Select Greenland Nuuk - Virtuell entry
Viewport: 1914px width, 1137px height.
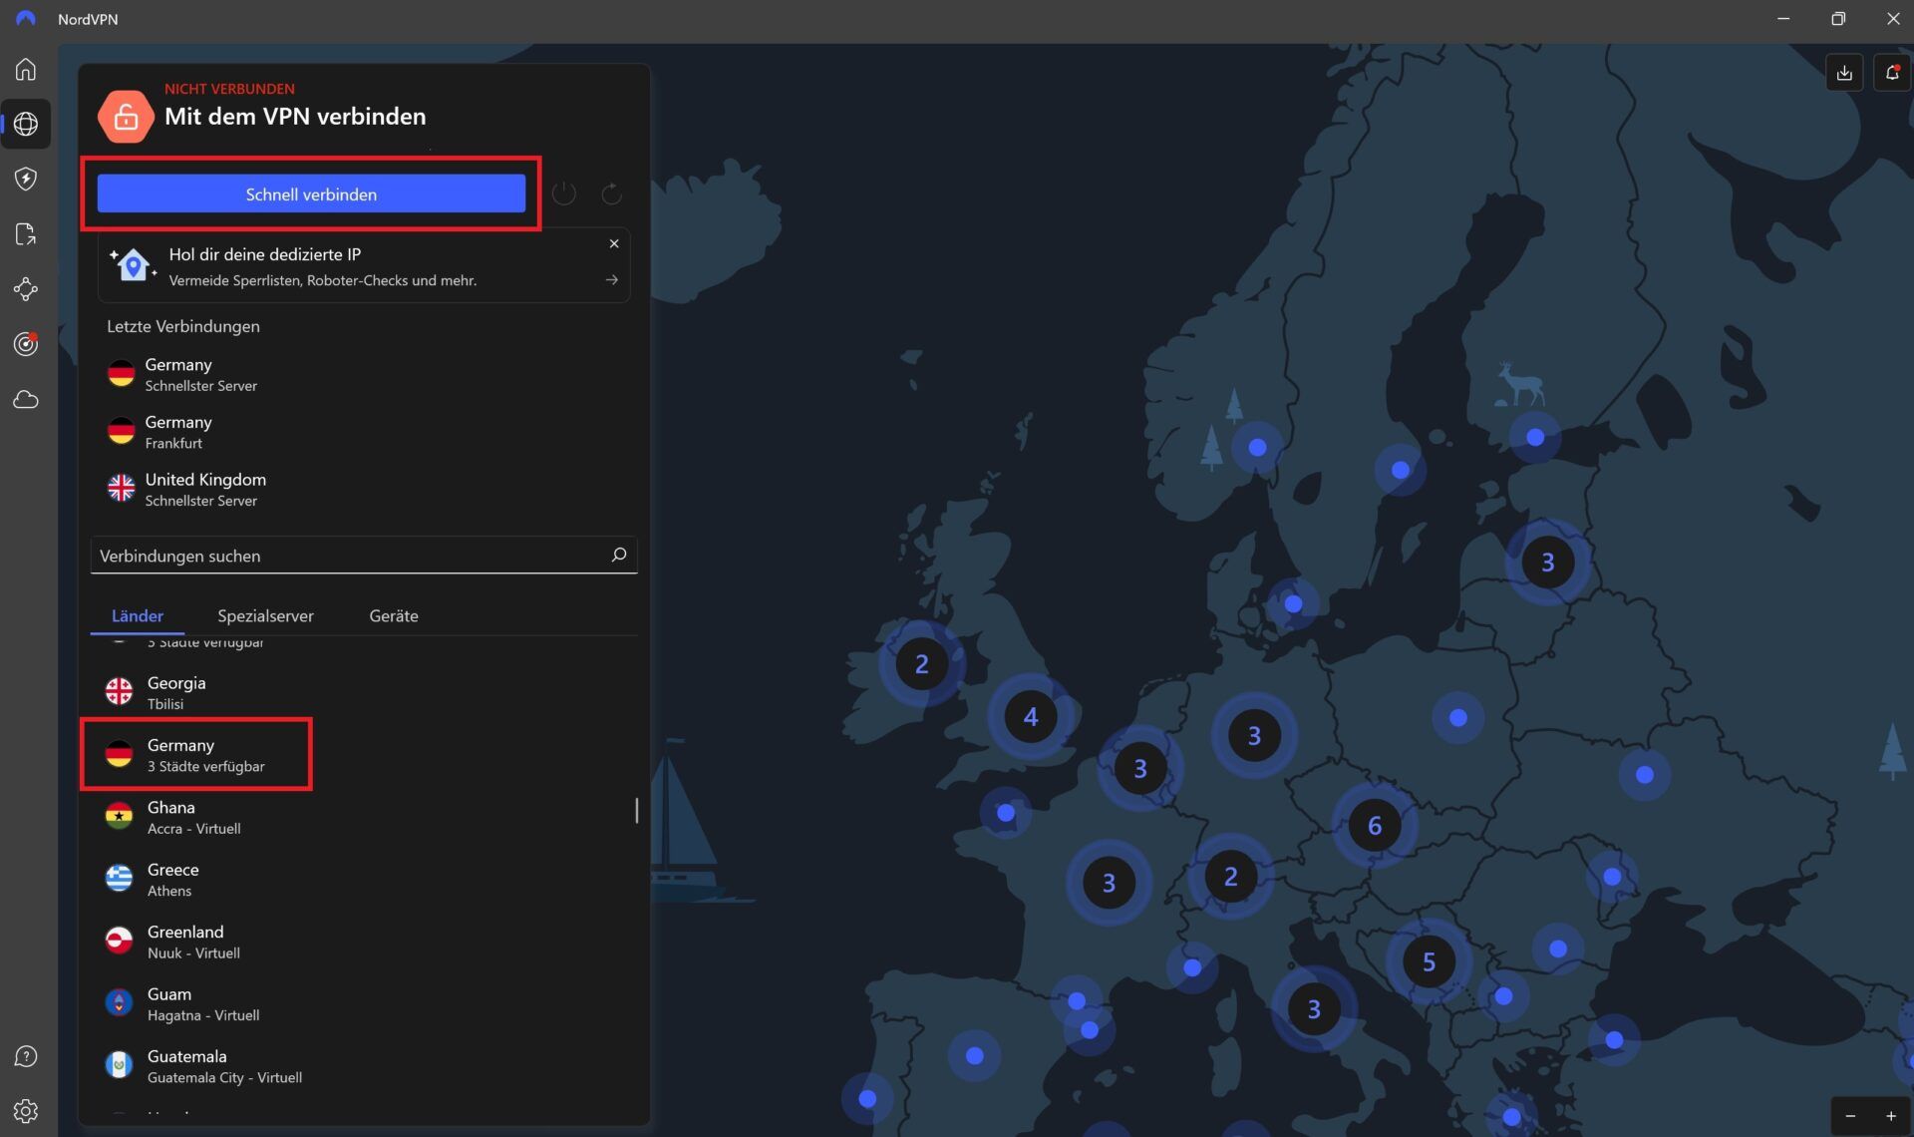coord(364,942)
